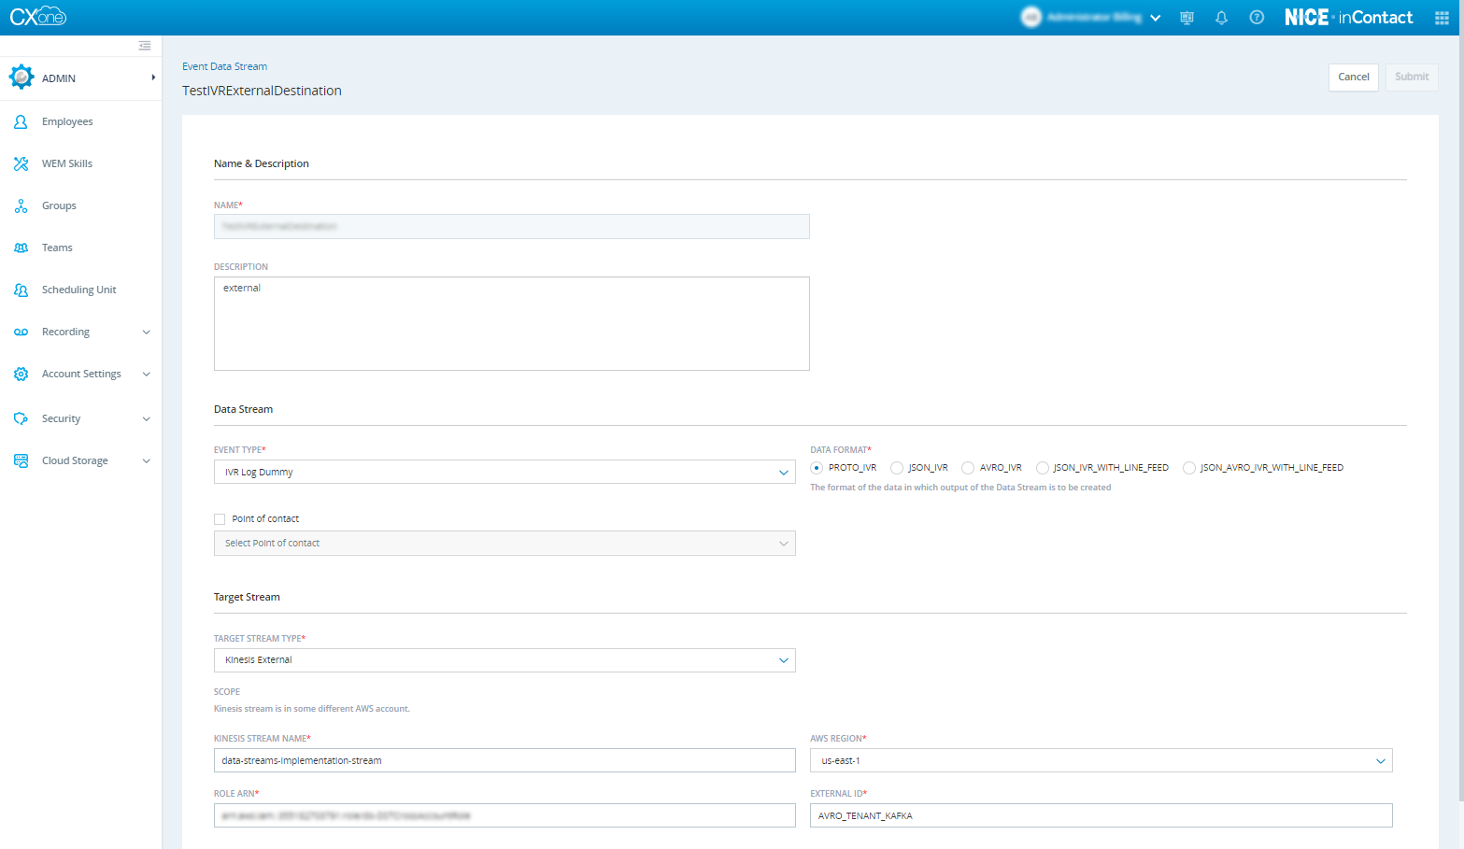
Task: Expand the Account Settings chevron
Action: click(x=146, y=375)
